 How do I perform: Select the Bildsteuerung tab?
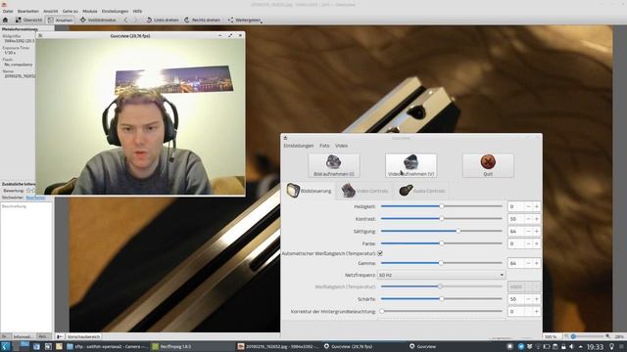click(x=310, y=191)
